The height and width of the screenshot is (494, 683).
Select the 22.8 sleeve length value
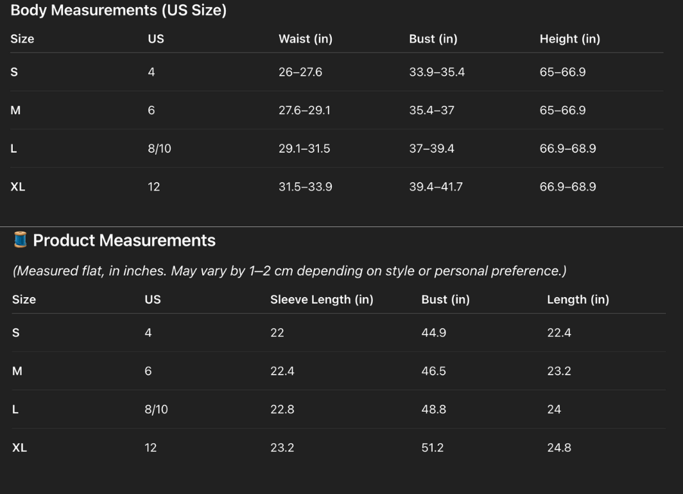click(x=282, y=410)
